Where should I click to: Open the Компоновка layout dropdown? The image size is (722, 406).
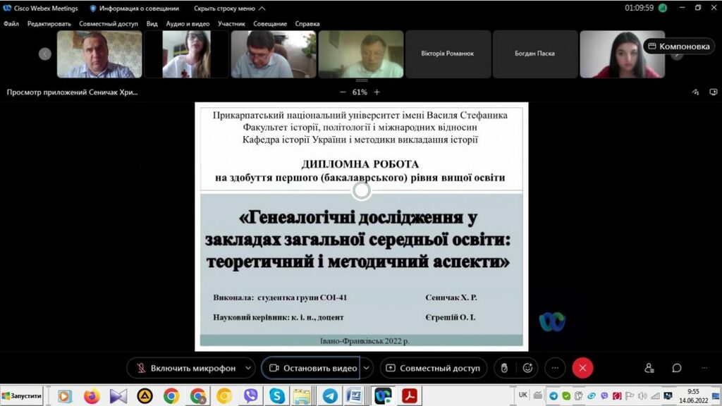point(678,47)
